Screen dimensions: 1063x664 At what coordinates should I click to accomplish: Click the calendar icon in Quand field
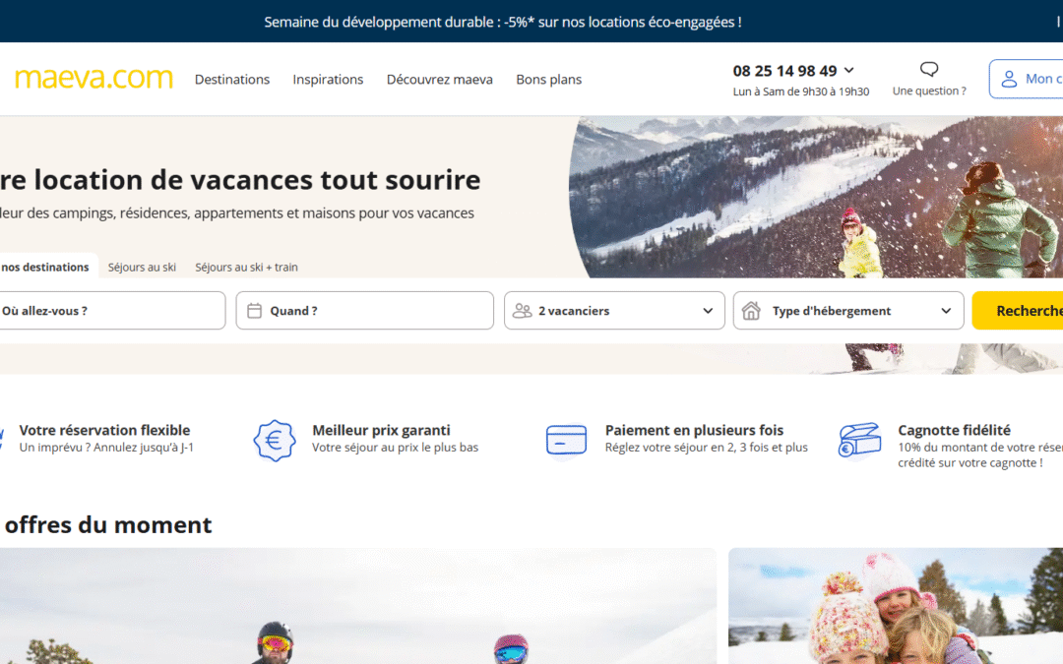pos(254,311)
